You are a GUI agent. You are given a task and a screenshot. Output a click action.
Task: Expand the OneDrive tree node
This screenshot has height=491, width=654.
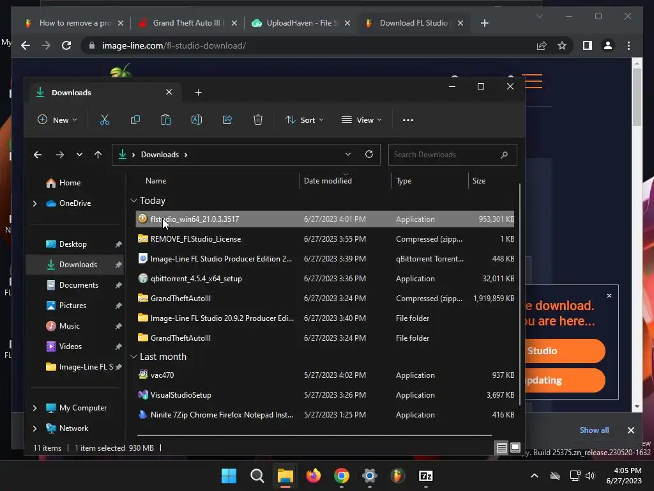coord(35,203)
